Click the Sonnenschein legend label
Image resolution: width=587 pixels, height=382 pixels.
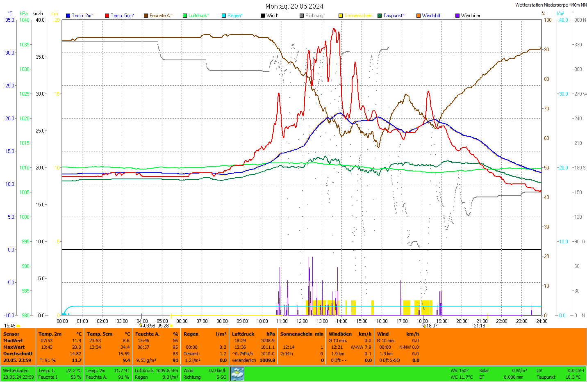click(x=358, y=16)
